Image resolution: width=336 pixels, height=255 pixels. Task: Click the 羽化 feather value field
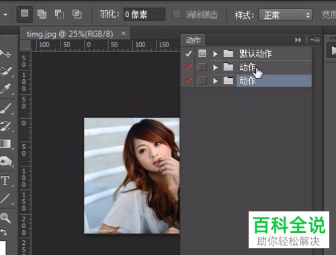pyautogui.click(x=144, y=15)
